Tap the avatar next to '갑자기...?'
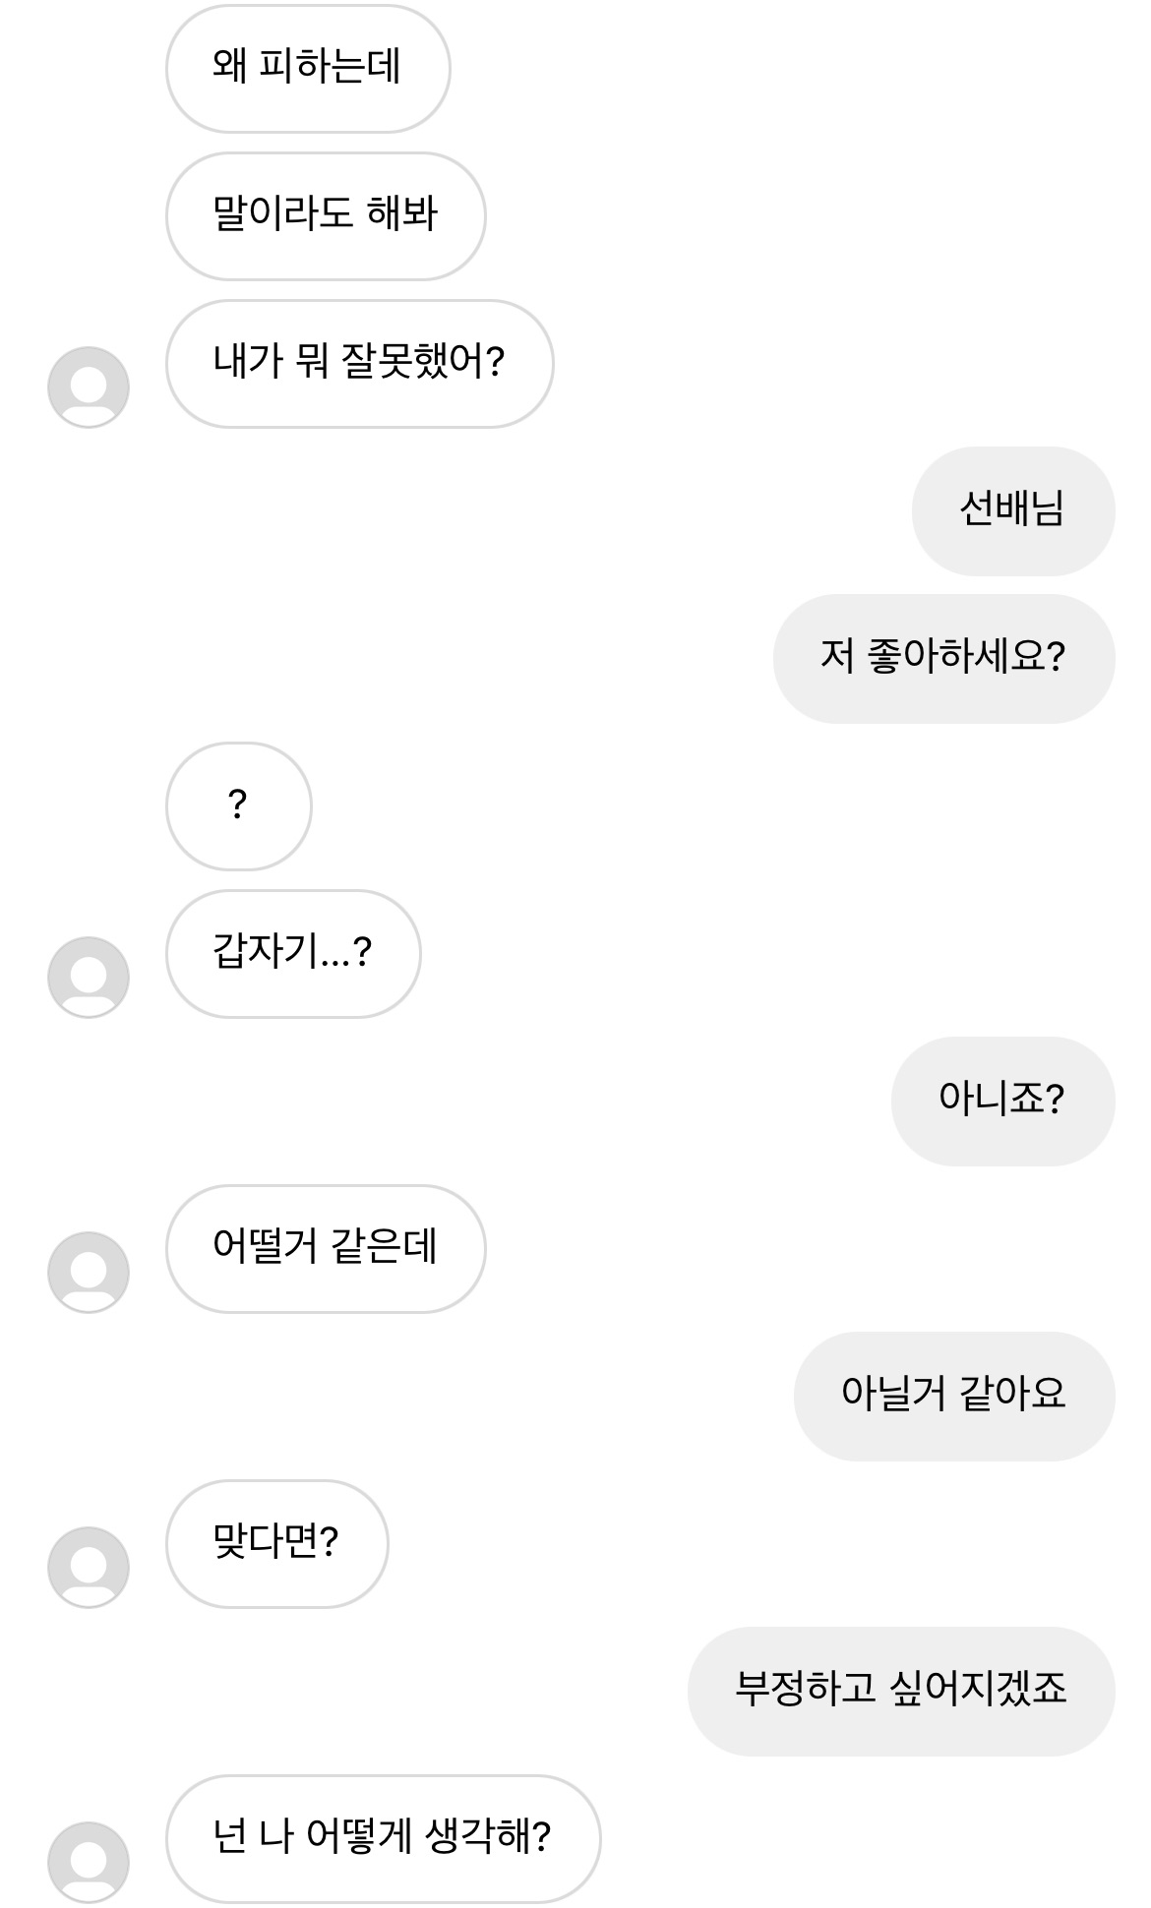Viewport: 1151px width, 1908px height. [x=89, y=977]
